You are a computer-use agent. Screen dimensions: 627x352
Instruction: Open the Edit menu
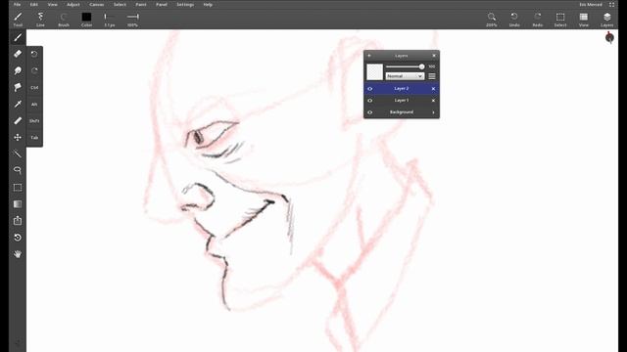coord(34,4)
